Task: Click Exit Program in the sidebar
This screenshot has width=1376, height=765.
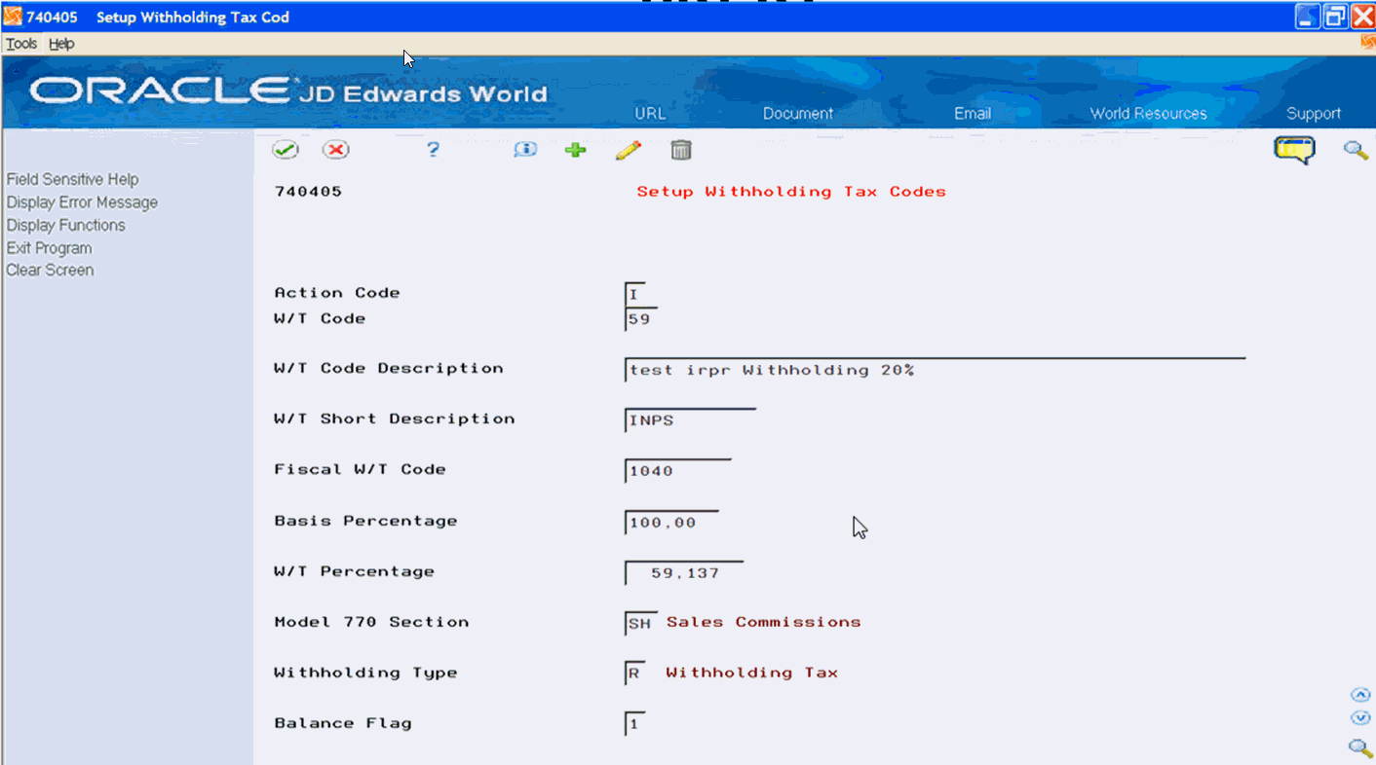Action: (x=50, y=248)
